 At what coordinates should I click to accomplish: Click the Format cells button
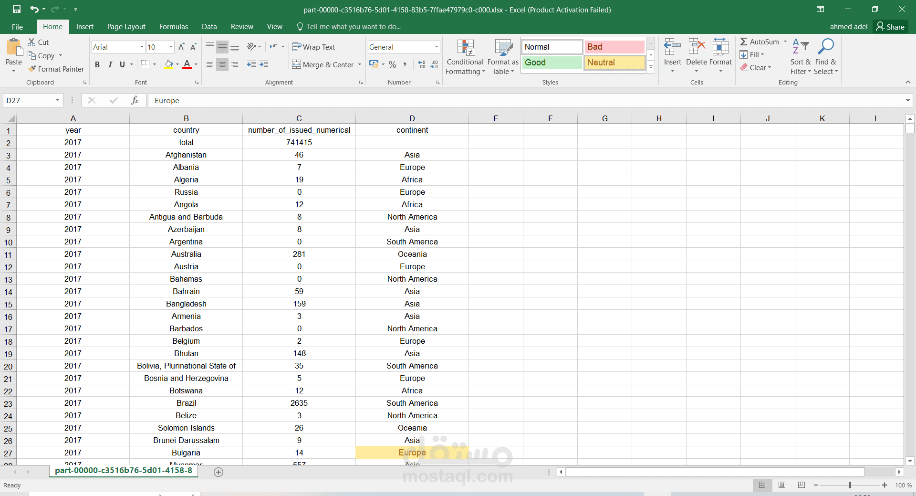click(x=720, y=56)
